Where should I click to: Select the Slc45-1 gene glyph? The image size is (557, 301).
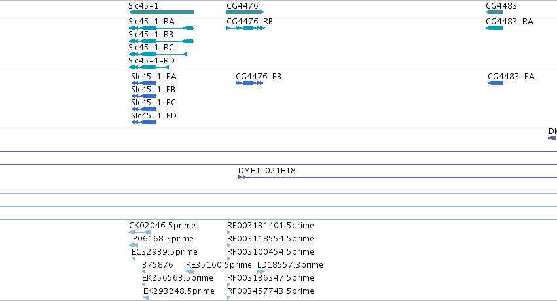[x=161, y=12]
